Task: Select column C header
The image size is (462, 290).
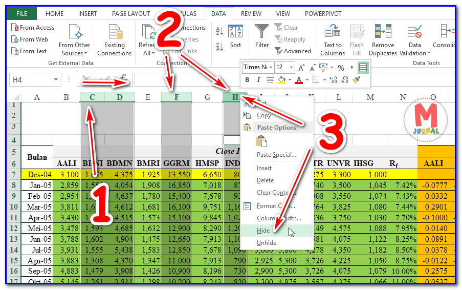Action: point(92,97)
